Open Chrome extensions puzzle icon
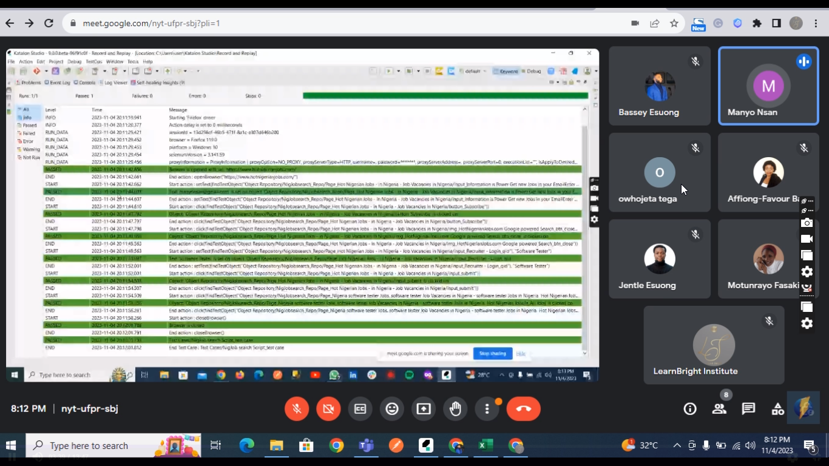This screenshot has height=466, width=829. point(757,23)
